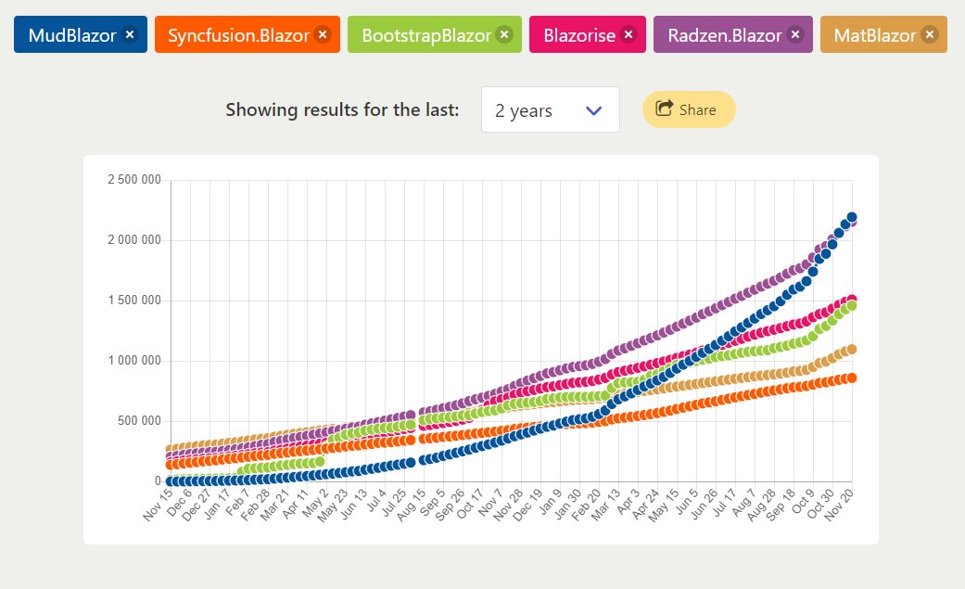Click the 2 500 000 axis label
Image resolution: width=965 pixels, height=589 pixels.
pos(134,179)
